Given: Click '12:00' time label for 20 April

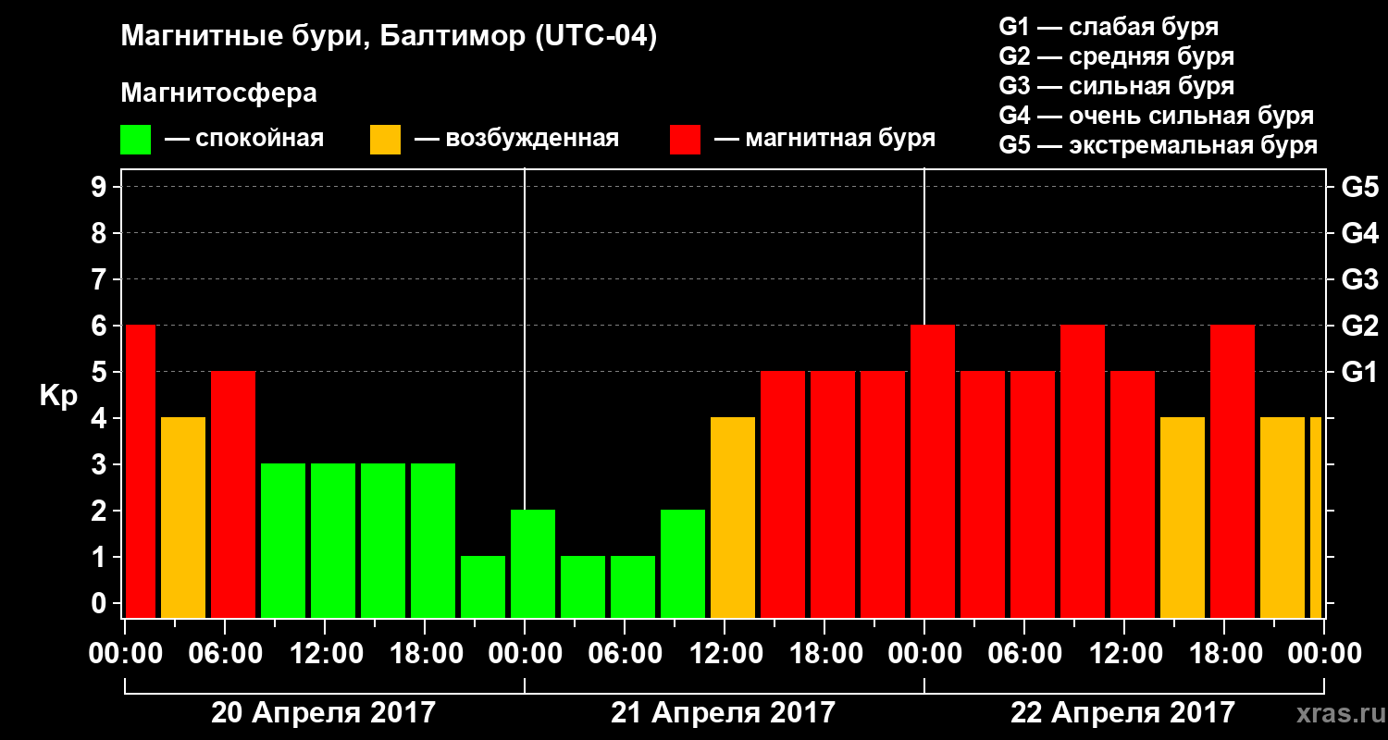Looking at the screenshot, I should pyautogui.click(x=325, y=654).
